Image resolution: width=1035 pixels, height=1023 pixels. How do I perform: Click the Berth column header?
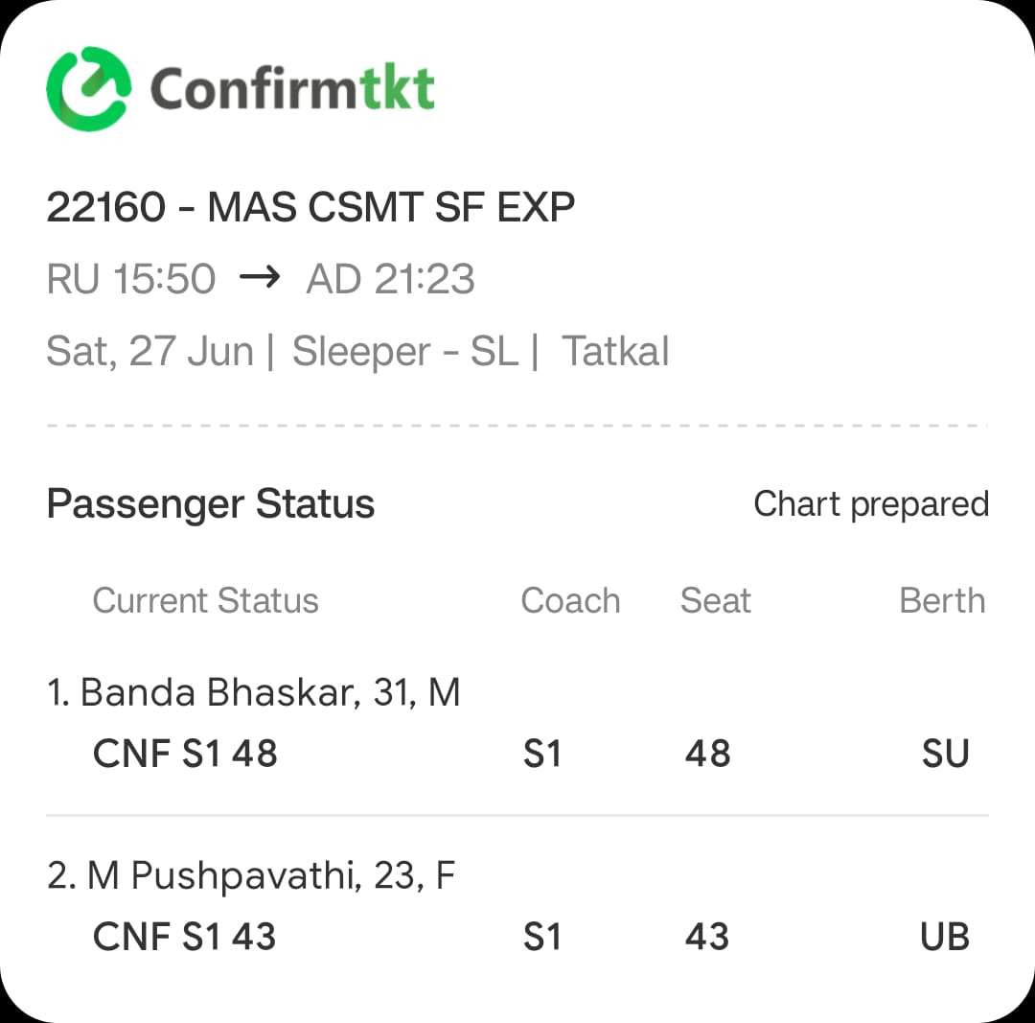942,600
